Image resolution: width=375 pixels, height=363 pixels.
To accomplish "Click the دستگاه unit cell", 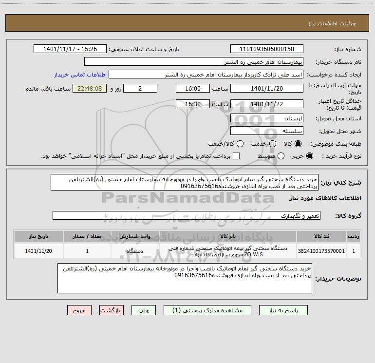I will [135, 251].
